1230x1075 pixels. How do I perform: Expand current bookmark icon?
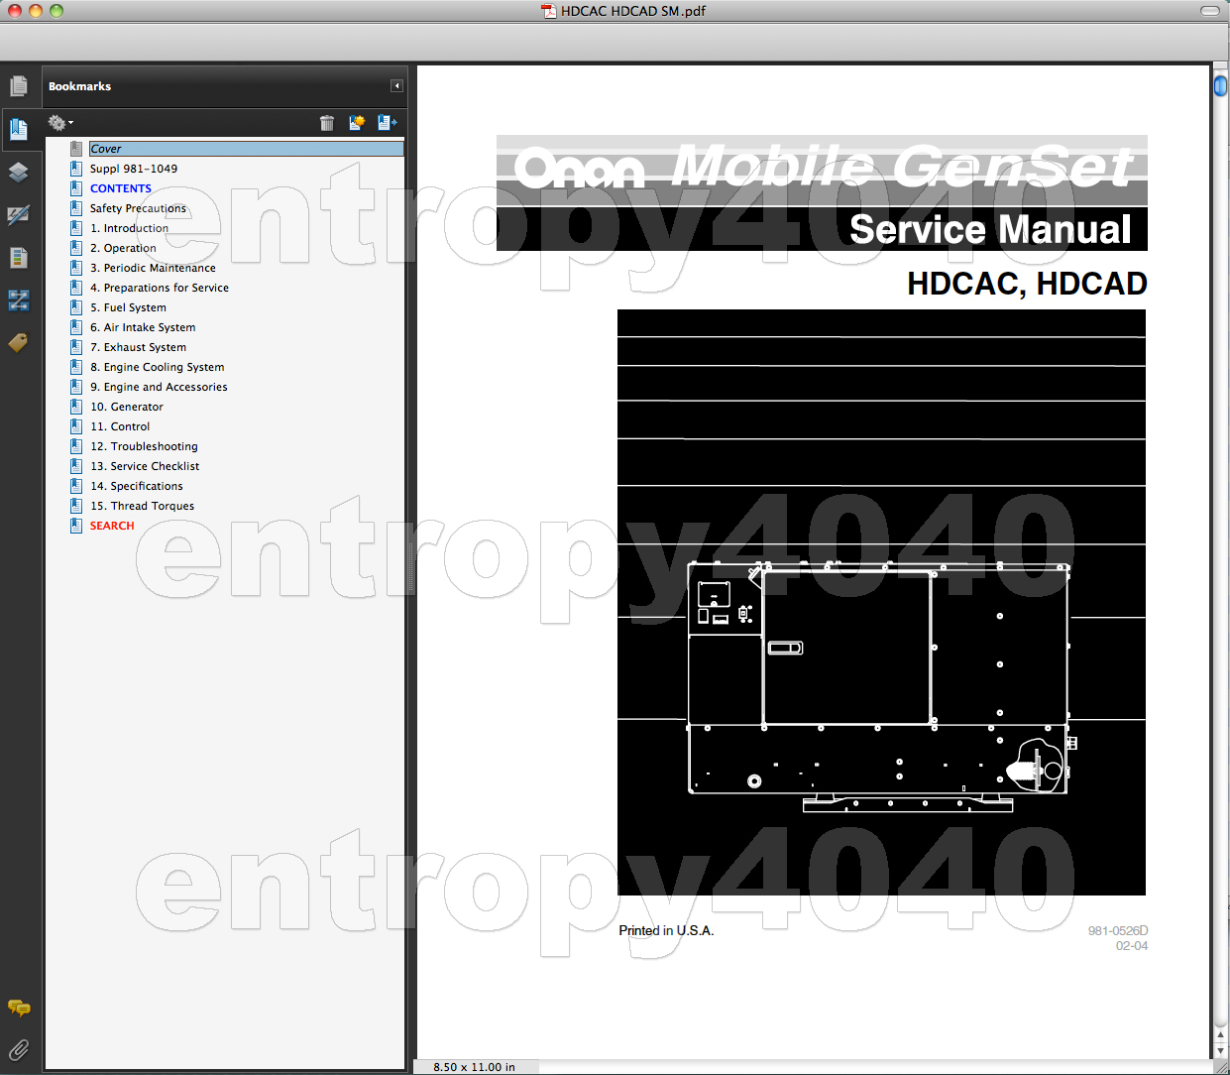[387, 123]
